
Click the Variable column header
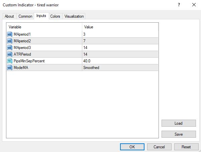[x=44, y=27]
